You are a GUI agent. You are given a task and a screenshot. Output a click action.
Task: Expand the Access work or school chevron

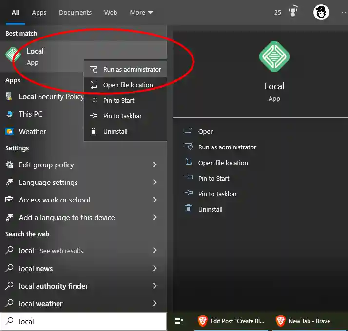[155, 200]
